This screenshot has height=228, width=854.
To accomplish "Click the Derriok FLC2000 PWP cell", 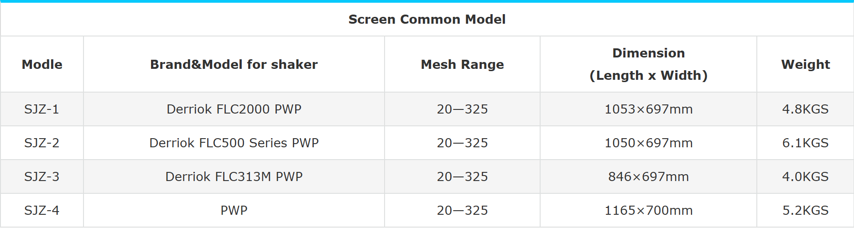I will pyautogui.click(x=234, y=109).
